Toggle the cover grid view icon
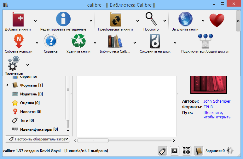This screenshot has height=159, width=243. [187, 150]
